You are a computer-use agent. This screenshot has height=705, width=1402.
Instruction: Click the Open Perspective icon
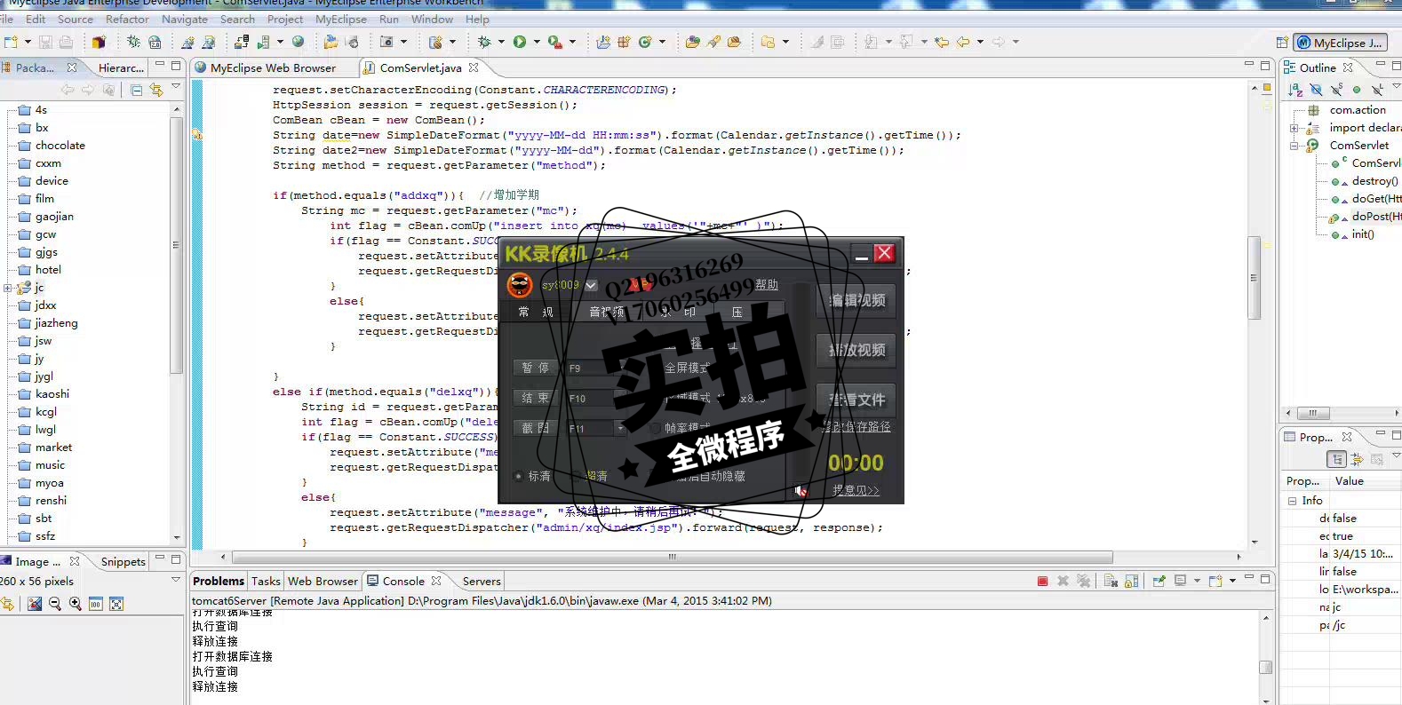tap(1282, 43)
